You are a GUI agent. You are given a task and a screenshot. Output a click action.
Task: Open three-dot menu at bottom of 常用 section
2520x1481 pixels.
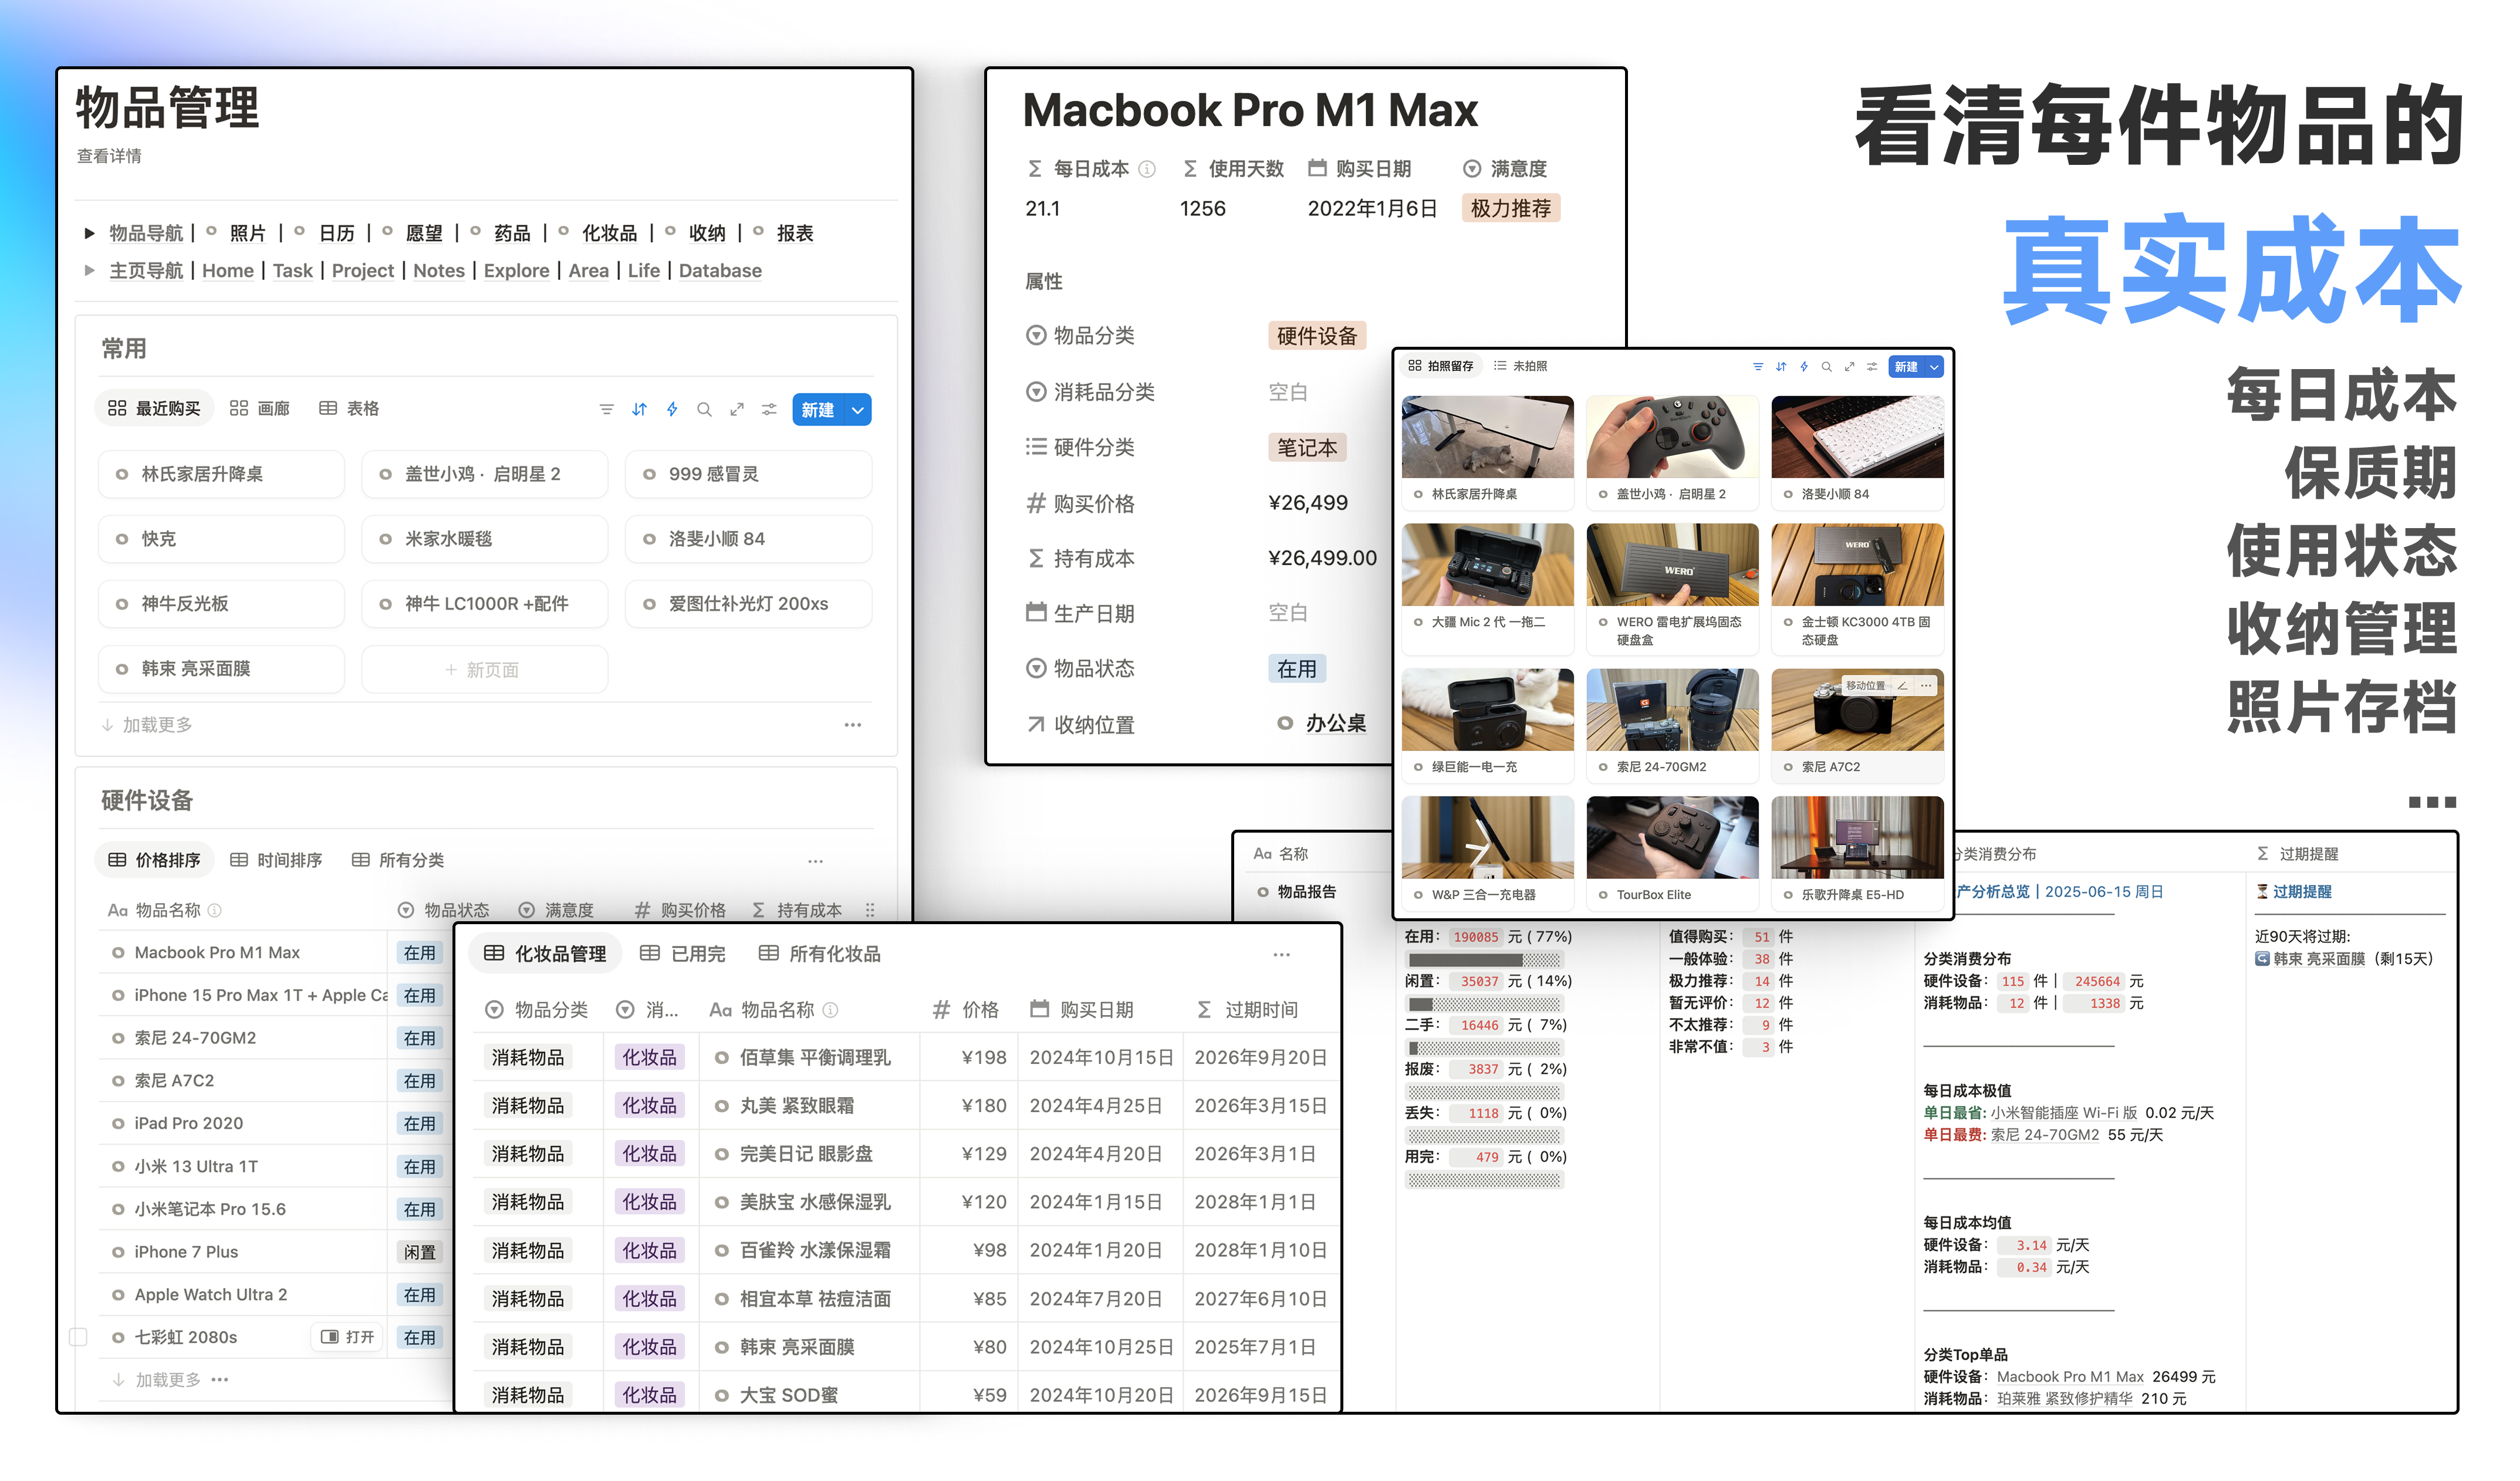pos(853,725)
